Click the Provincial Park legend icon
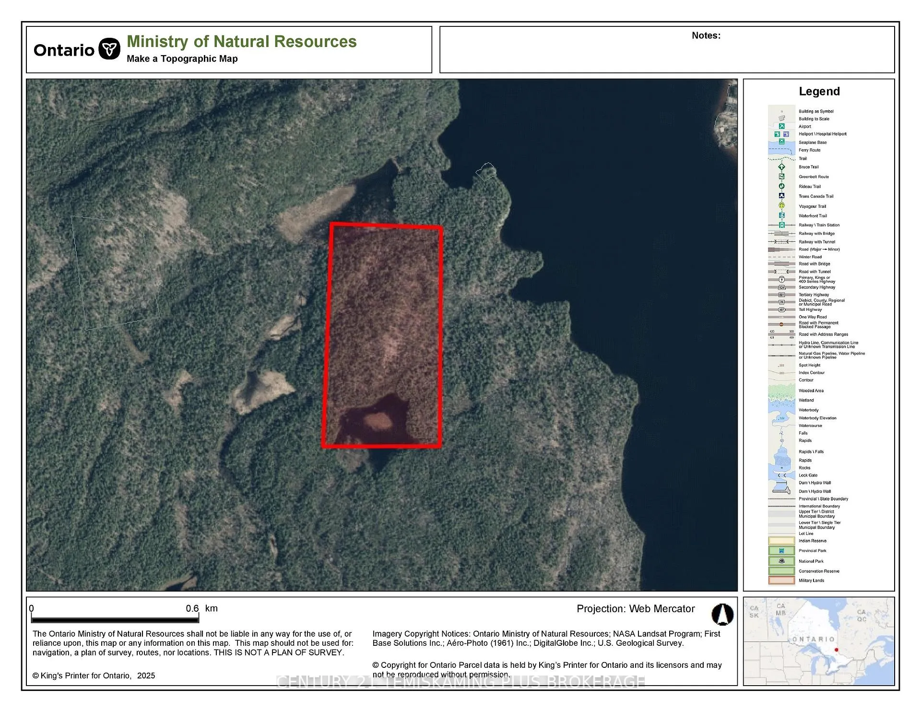The height and width of the screenshot is (712, 921). 781,551
